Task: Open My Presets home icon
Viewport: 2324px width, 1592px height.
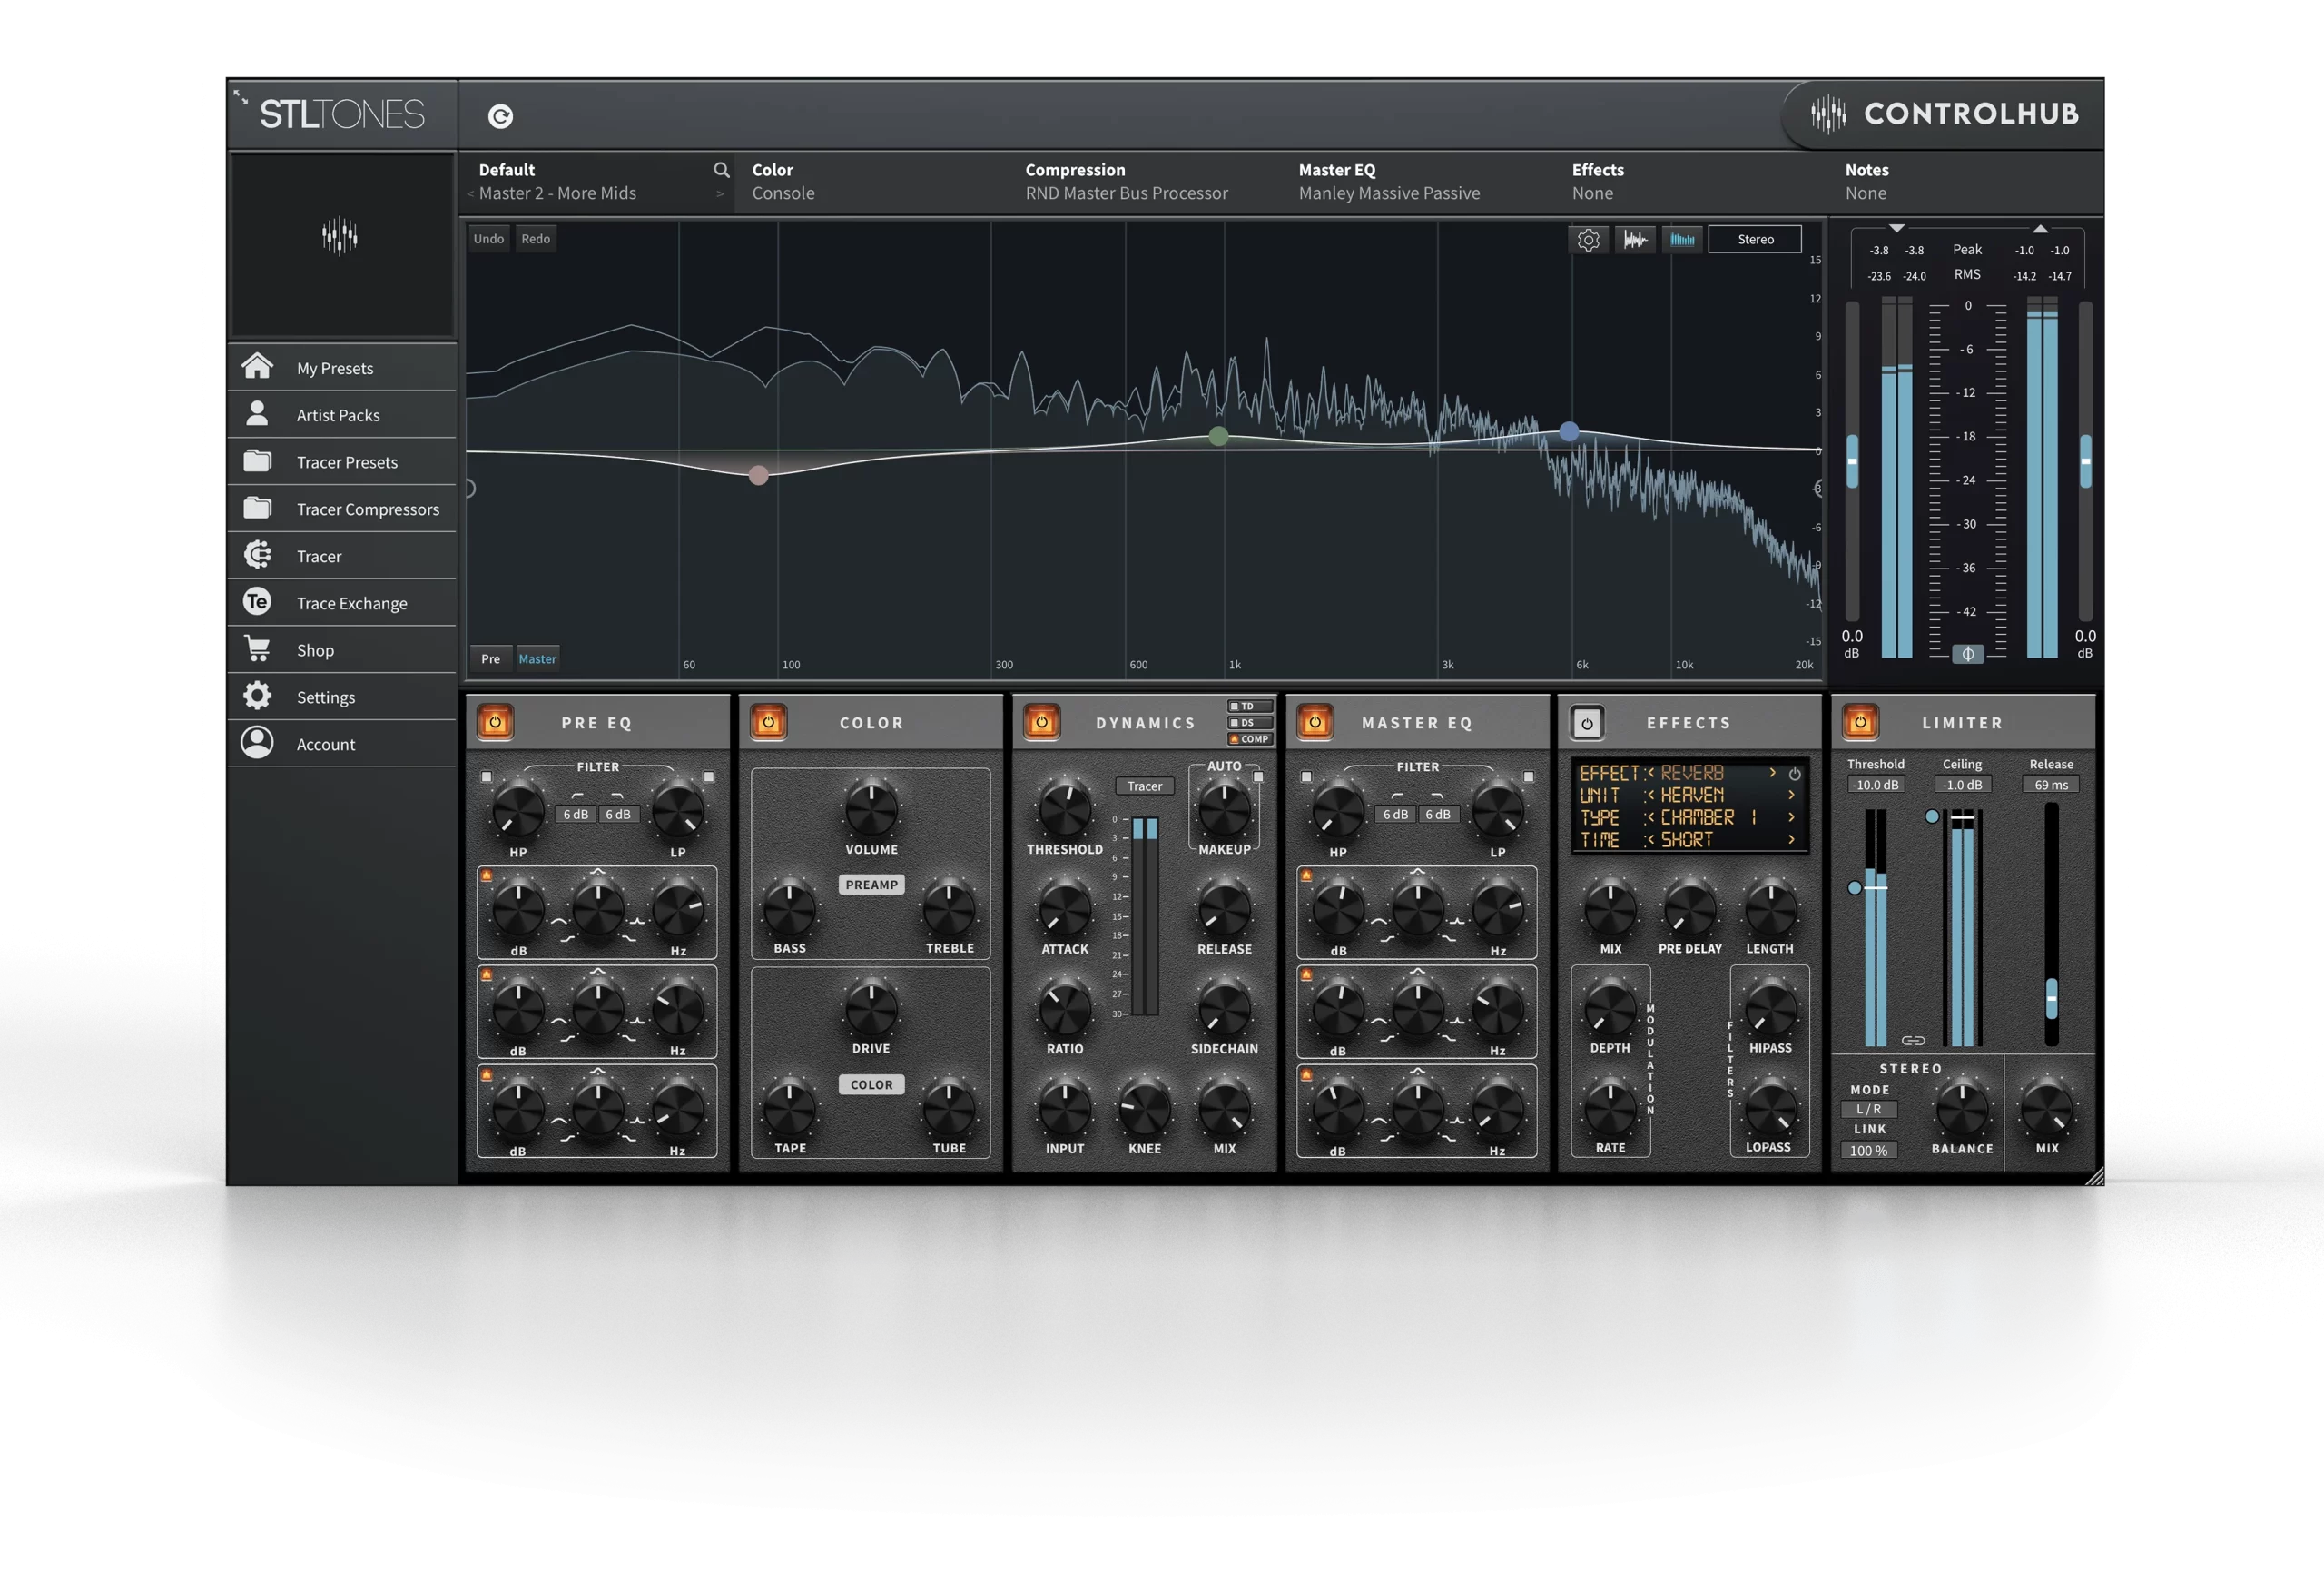Action: [x=257, y=366]
